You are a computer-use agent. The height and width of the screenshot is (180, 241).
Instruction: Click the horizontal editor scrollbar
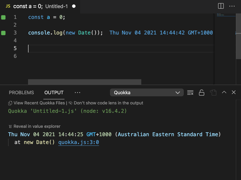[85, 82]
